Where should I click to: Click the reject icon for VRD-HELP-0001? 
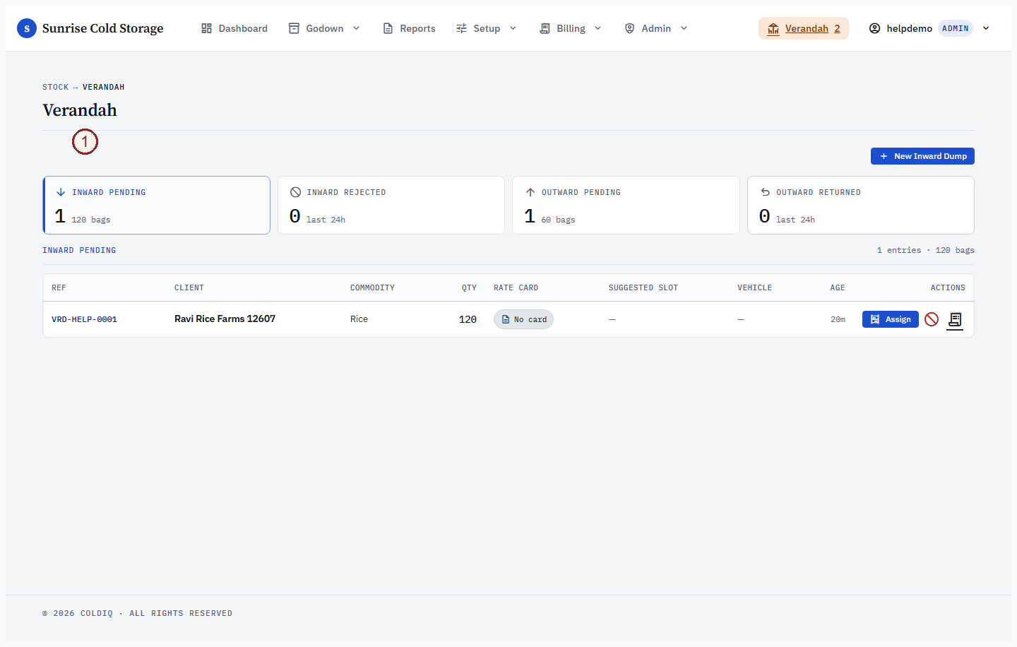[x=932, y=319]
